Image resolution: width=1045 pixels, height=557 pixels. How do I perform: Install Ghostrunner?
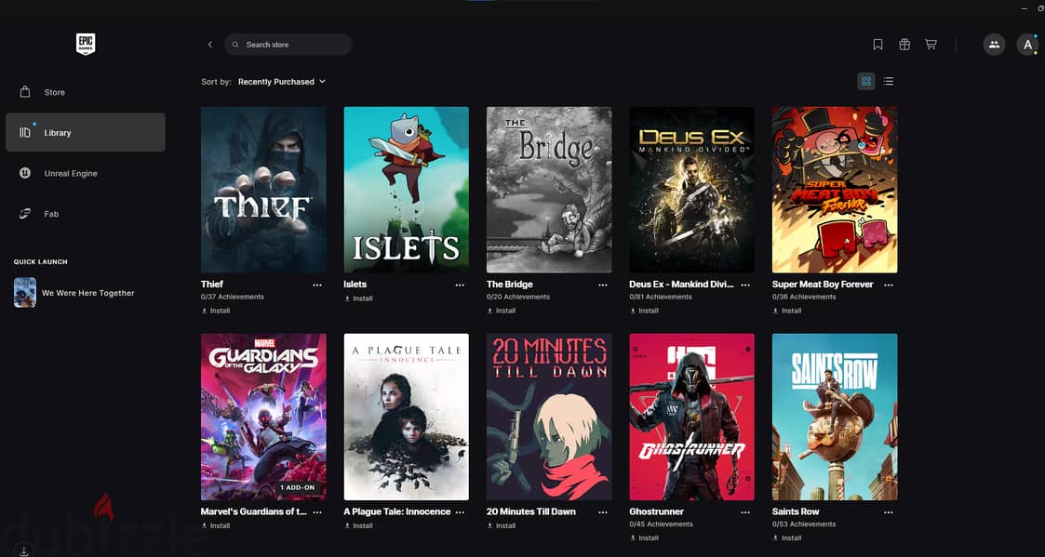point(644,537)
